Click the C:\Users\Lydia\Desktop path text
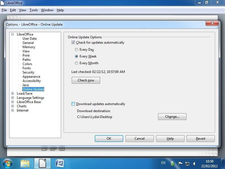 pyautogui.click(x=94, y=117)
